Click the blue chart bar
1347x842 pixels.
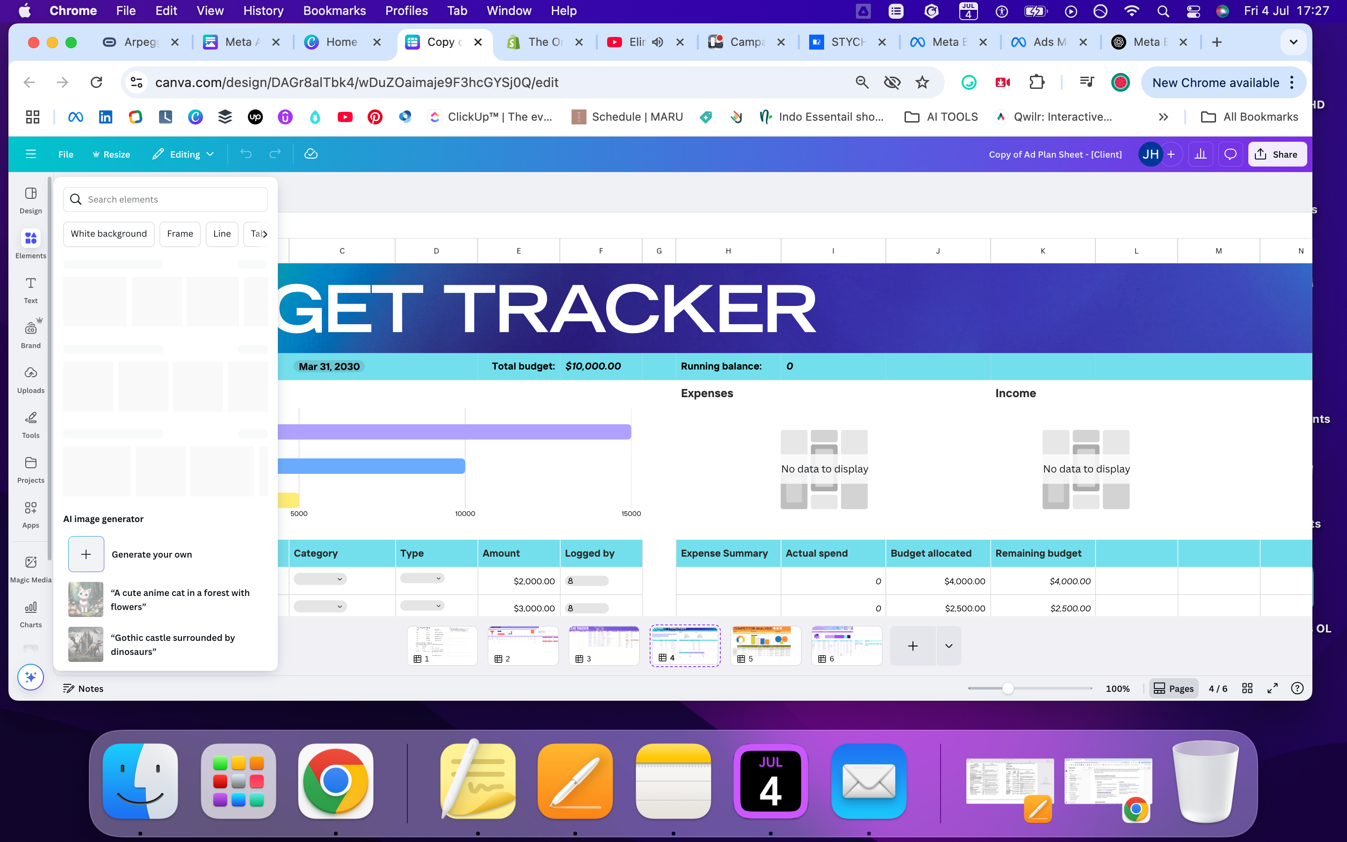(x=371, y=466)
